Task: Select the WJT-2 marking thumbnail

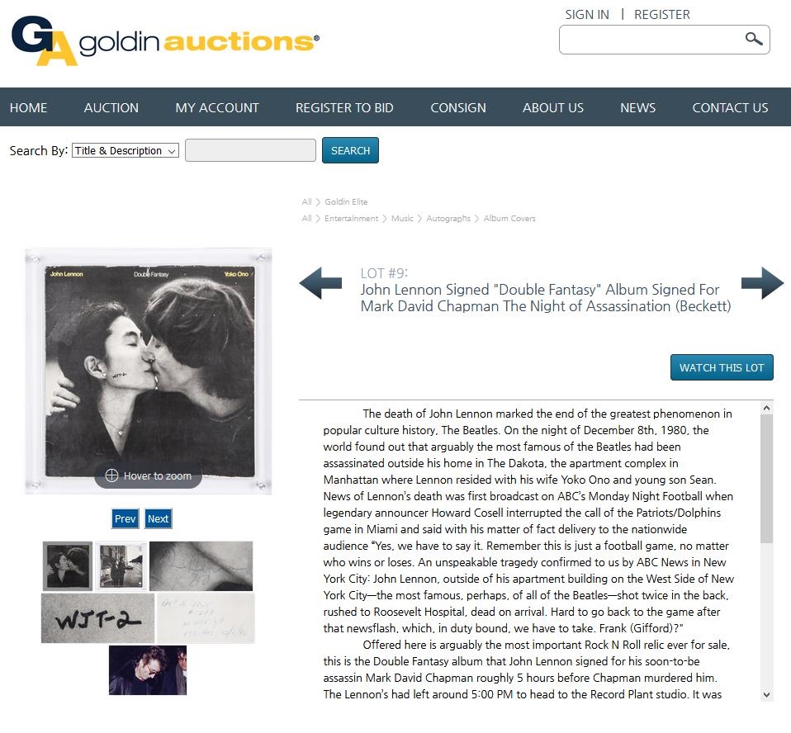Action: coord(98,618)
